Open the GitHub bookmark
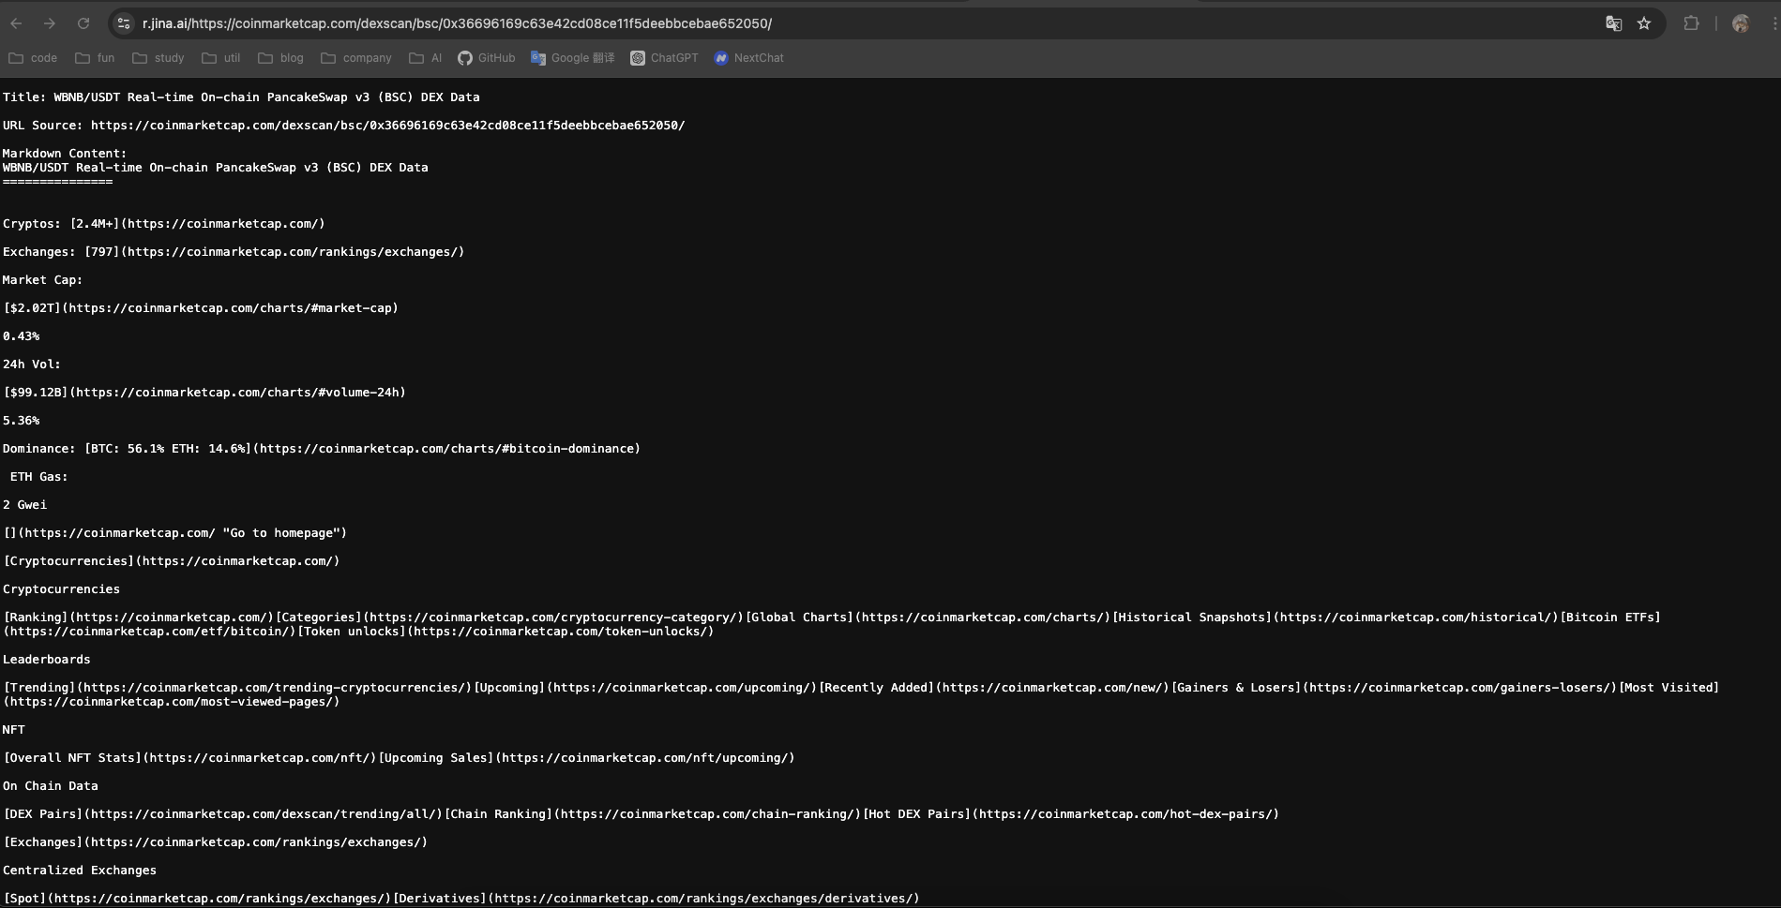This screenshot has width=1781, height=908. click(x=487, y=58)
